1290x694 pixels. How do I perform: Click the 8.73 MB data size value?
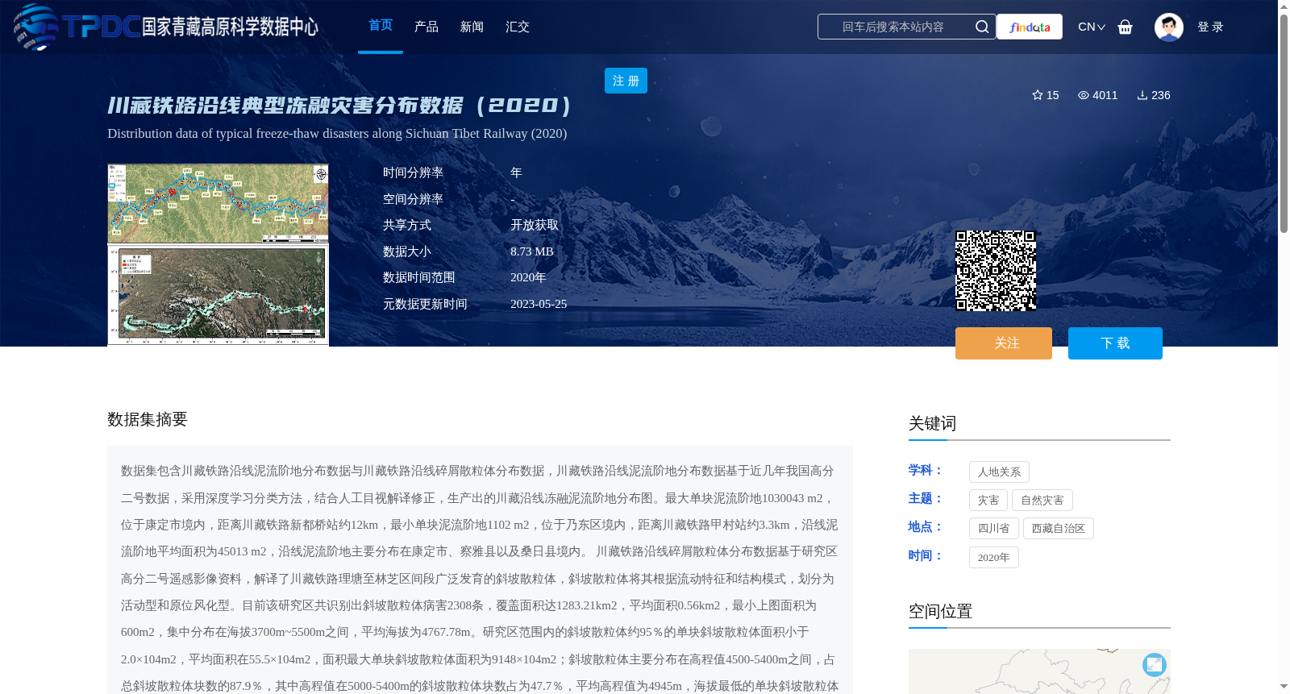(x=532, y=251)
